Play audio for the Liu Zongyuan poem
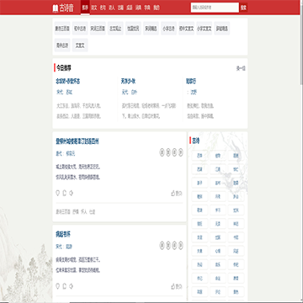Screen dimensions: 303x303 pos(71,194)
